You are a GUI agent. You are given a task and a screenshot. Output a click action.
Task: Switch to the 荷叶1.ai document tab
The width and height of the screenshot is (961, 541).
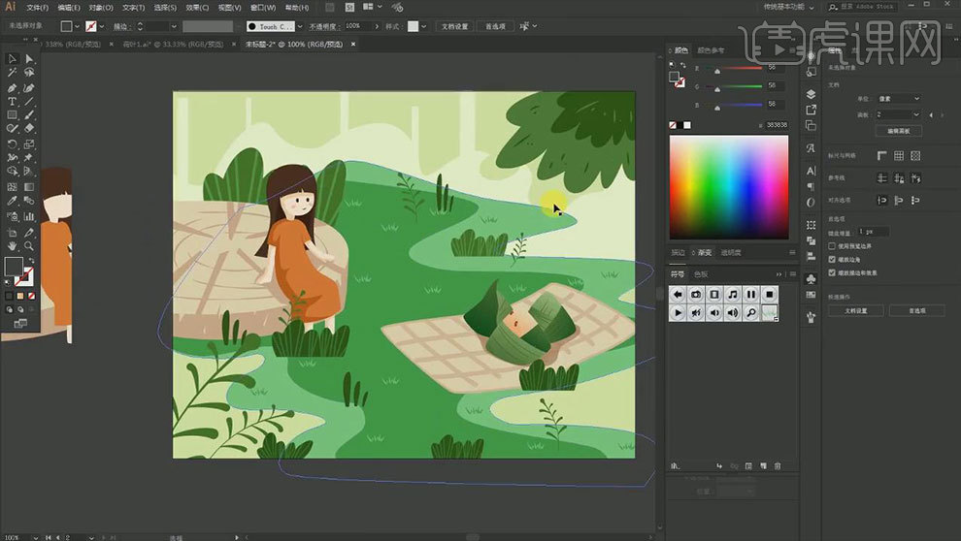(174, 44)
